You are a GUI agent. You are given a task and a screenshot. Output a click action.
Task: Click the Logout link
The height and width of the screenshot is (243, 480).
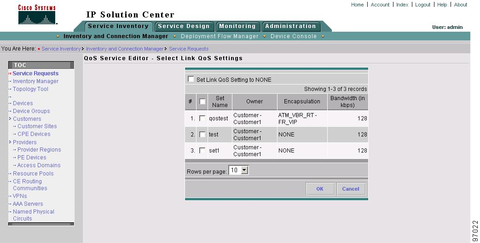423,5
